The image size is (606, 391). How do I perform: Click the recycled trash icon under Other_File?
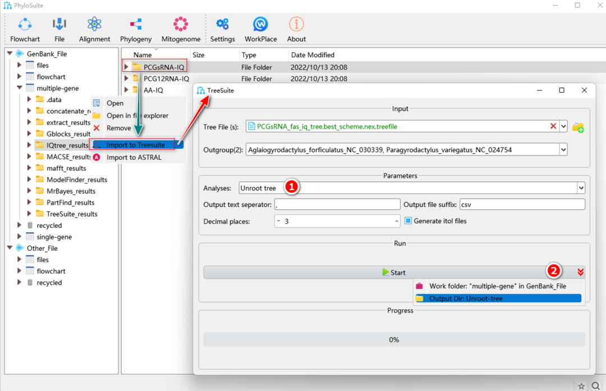pos(30,282)
